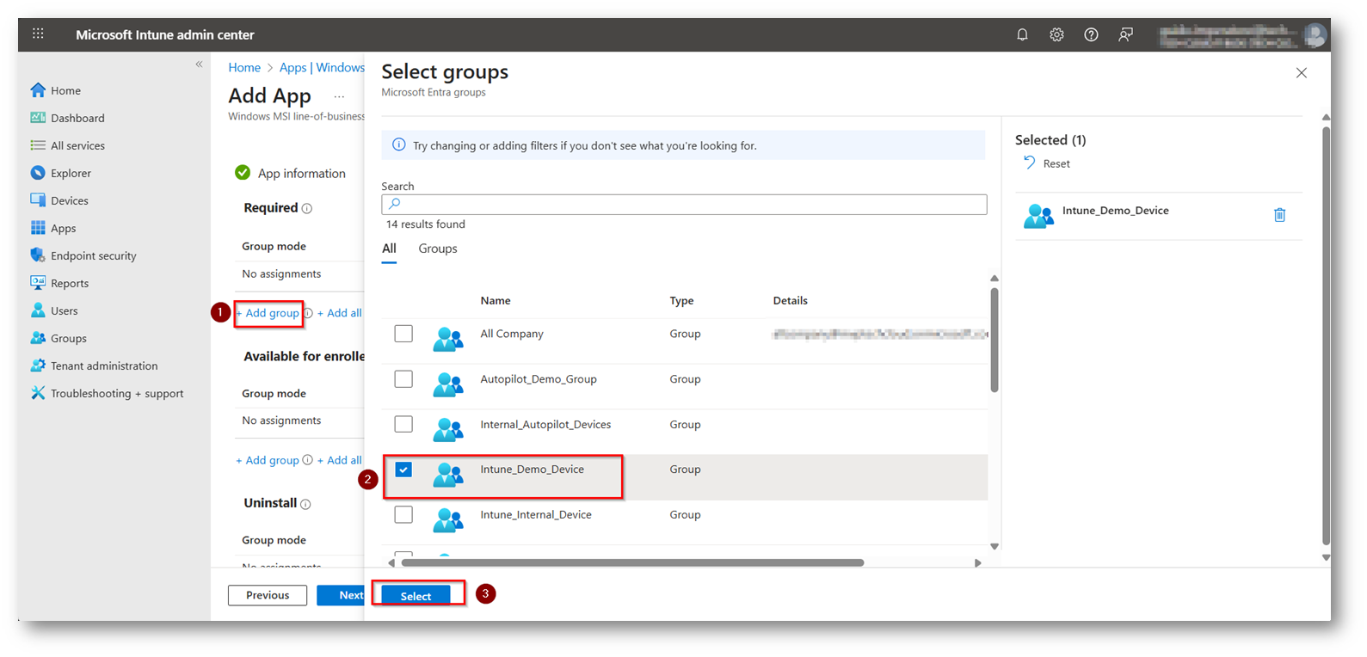Click the All Company group icon
1367x657 pixels.
click(448, 339)
